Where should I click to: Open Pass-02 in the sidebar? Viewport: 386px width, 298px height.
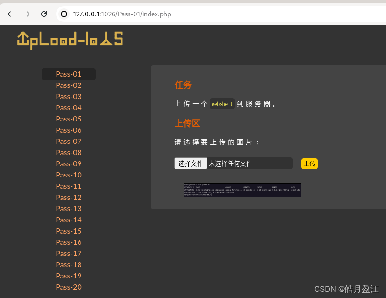69,85
